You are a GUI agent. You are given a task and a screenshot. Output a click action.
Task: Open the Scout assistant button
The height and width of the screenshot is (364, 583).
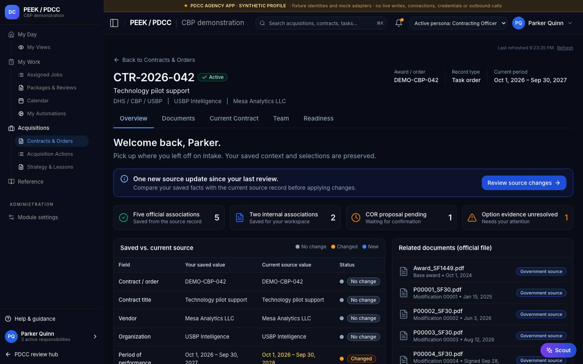click(558, 350)
